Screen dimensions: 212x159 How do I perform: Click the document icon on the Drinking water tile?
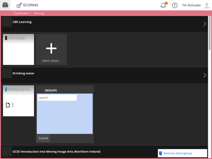(x=8, y=105)
